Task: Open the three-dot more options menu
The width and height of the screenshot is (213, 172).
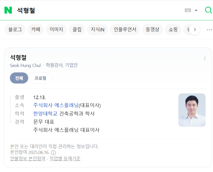Action: point(209,29)
